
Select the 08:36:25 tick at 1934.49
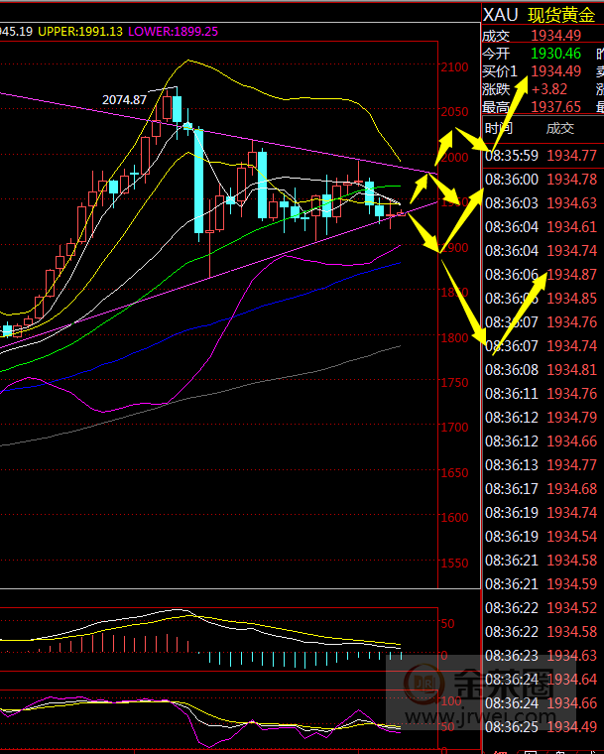(x=541, y=726)
